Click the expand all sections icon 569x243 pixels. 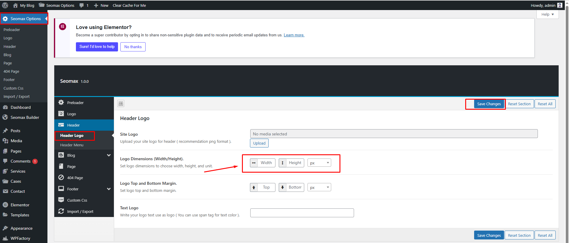pyautogui.click(x=121, y=103)
